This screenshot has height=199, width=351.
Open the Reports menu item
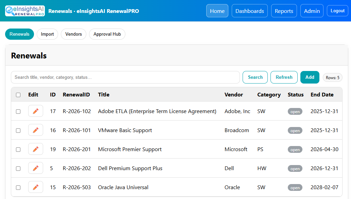coord(284,11)
